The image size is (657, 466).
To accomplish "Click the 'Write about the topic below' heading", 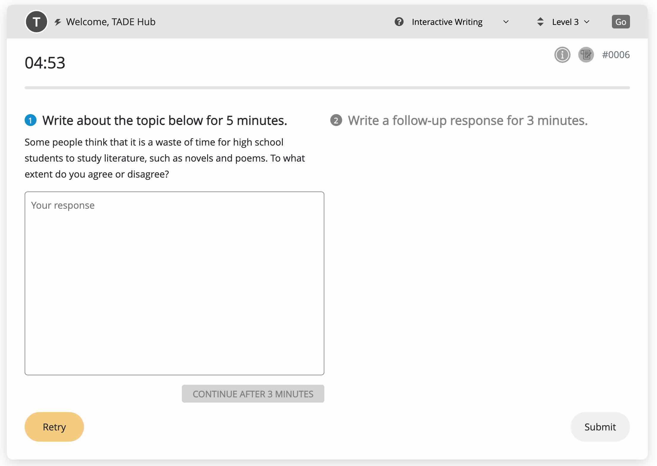I will tap(165, 121).
